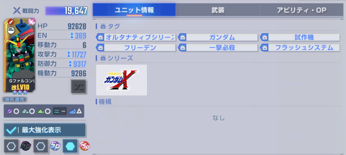Click the filled cyan hexagon button
The image size is (346, 155).
70,147
